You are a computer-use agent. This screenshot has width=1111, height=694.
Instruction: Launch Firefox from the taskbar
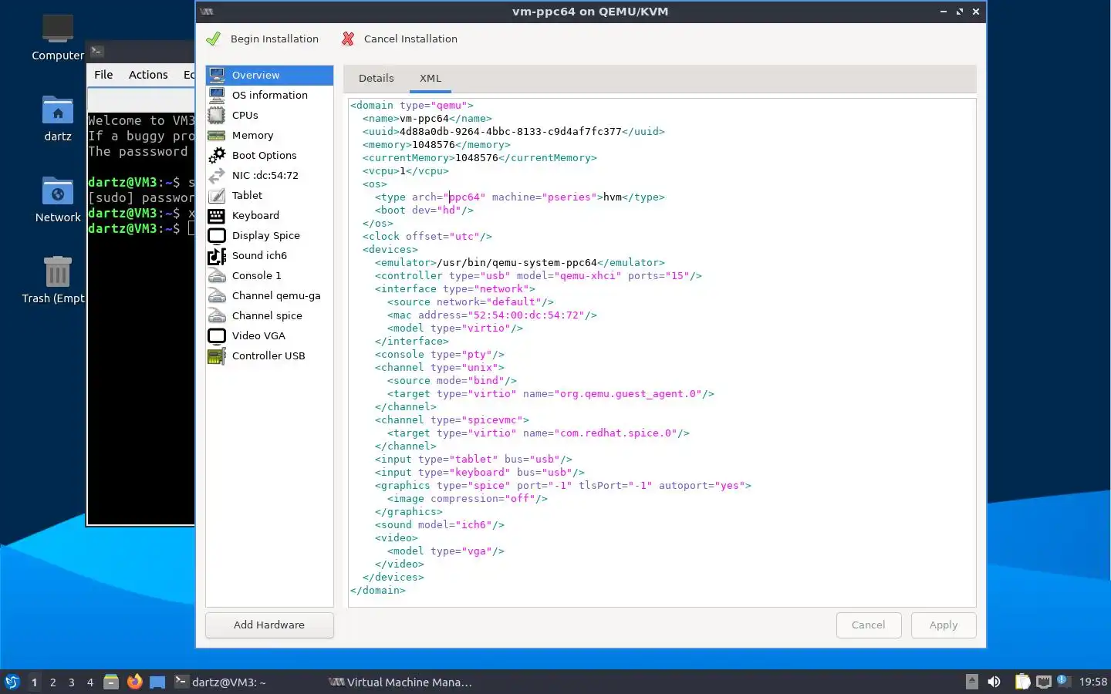pos(134,682)
